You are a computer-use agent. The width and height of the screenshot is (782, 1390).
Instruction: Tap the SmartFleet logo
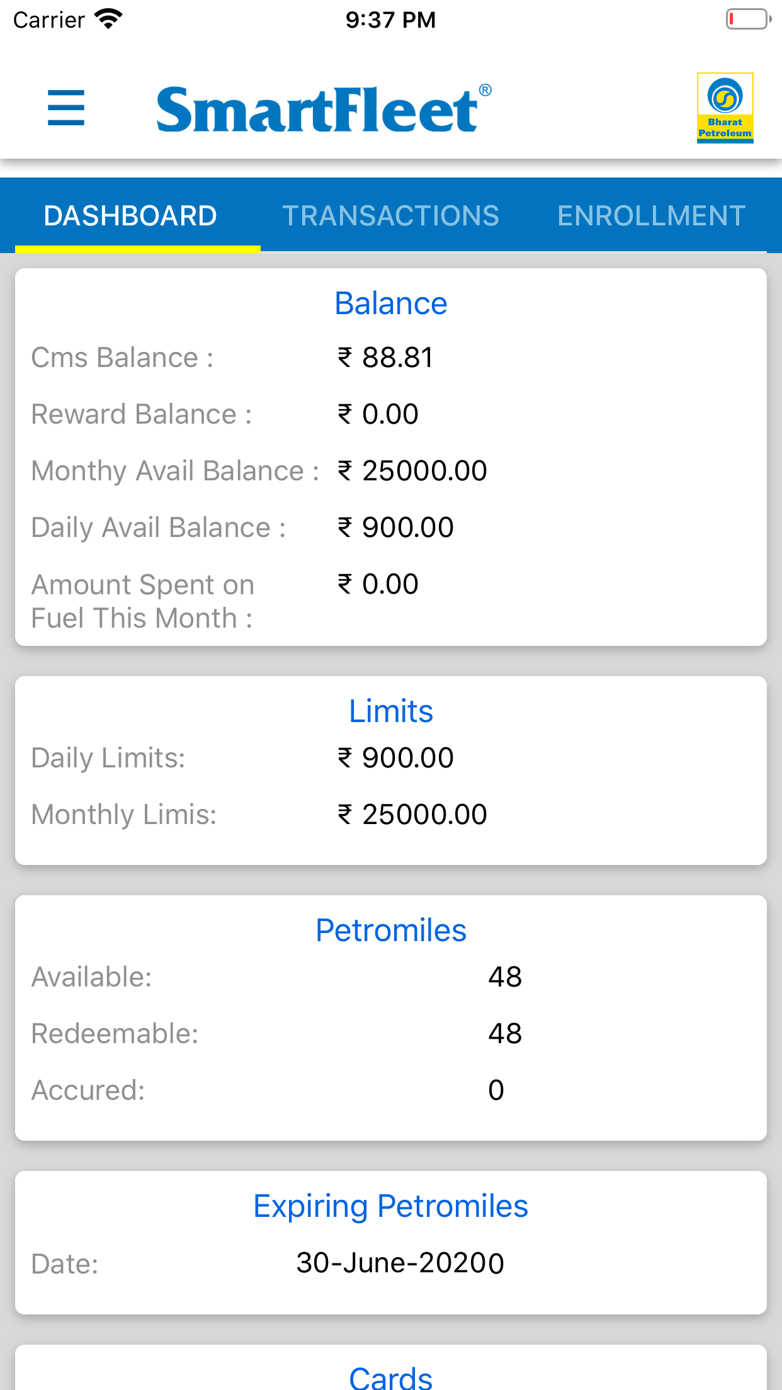[x=323, y=109]
